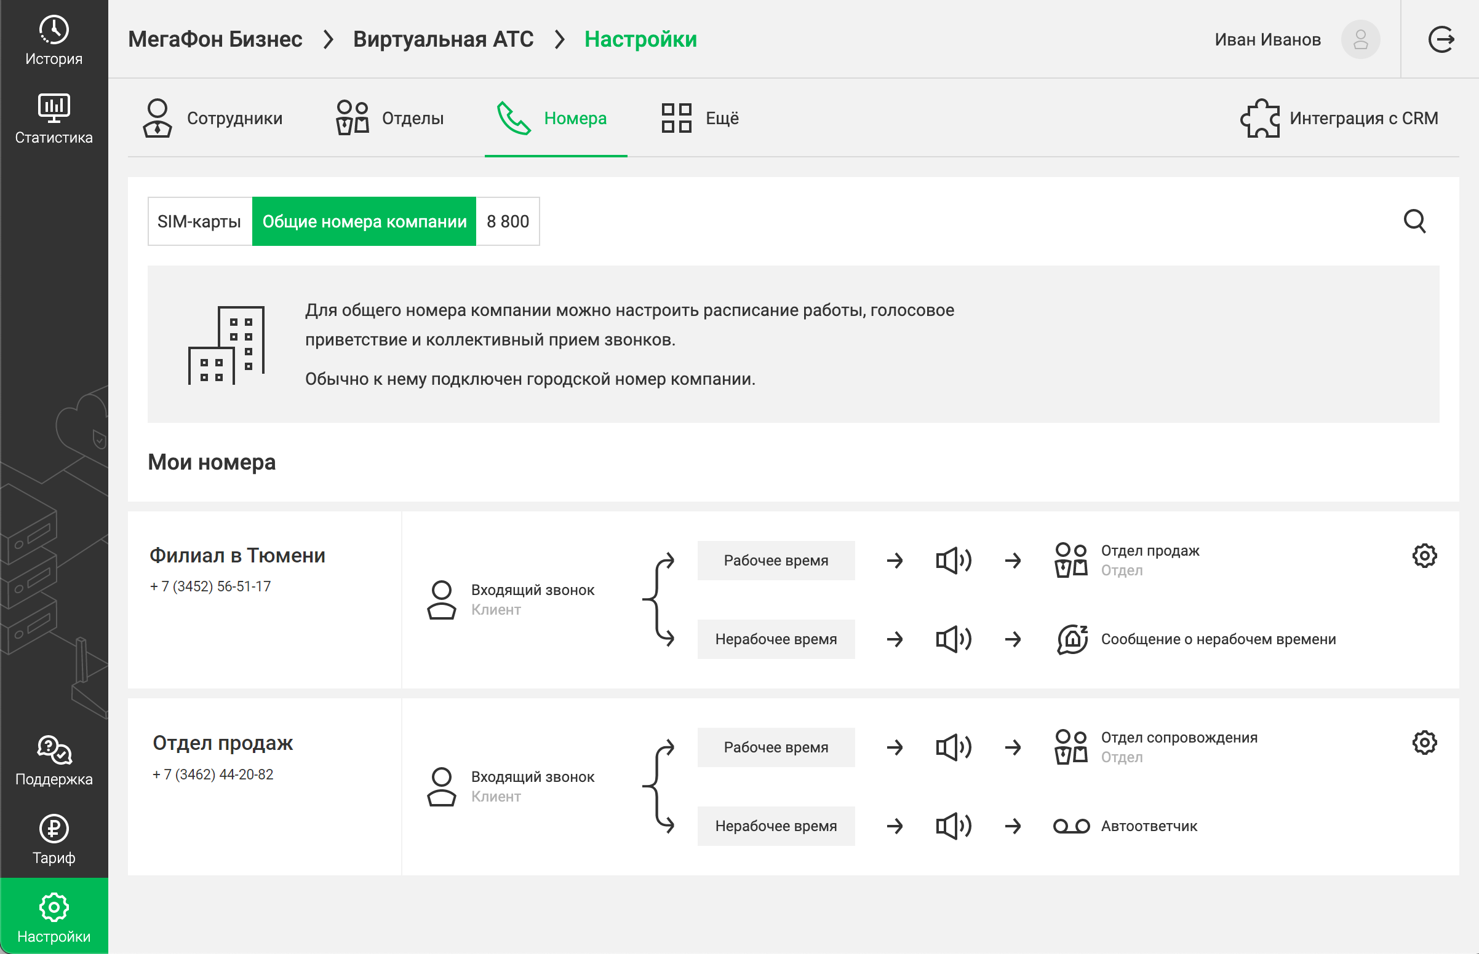
Task: Click Нерабочее время block for Филиал в Тюмени
Action: point(775,639)
